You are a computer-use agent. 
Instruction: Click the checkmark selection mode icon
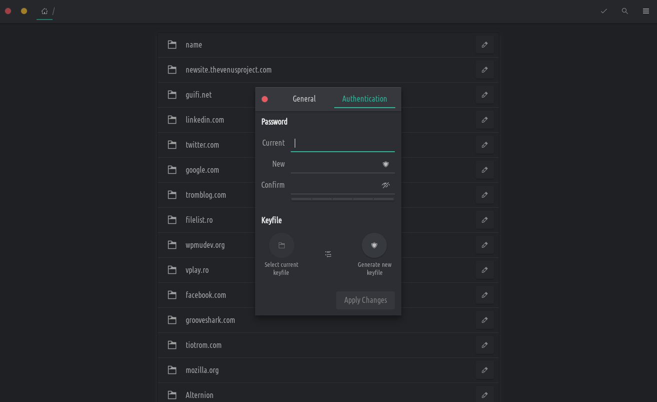point(604,11)
